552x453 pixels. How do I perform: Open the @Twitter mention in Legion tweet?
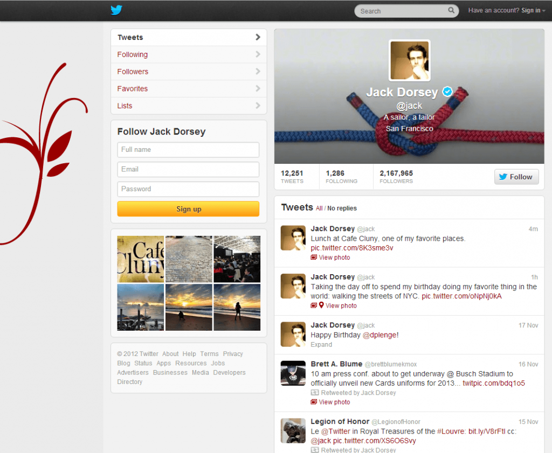tap(335, 431)
